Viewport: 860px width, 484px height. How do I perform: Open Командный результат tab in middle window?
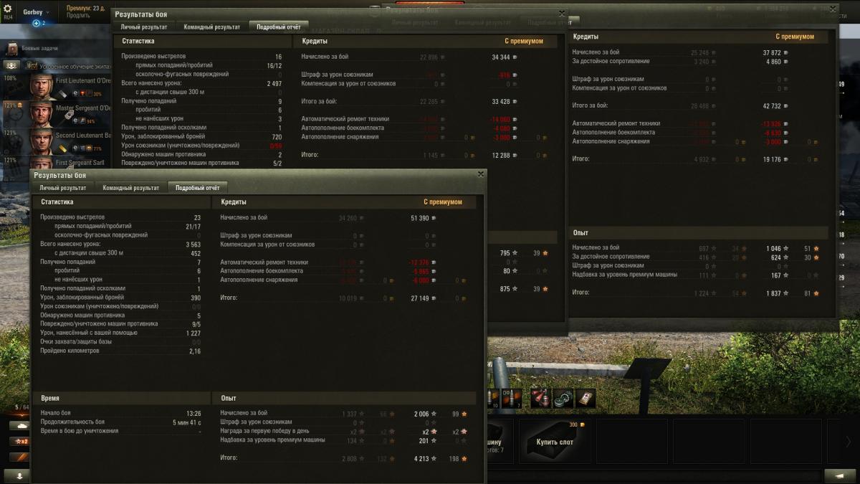click(x=211, y=27)
